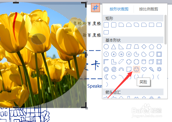Choose the frame shape

pyautogui.click(x=159, y=54)
